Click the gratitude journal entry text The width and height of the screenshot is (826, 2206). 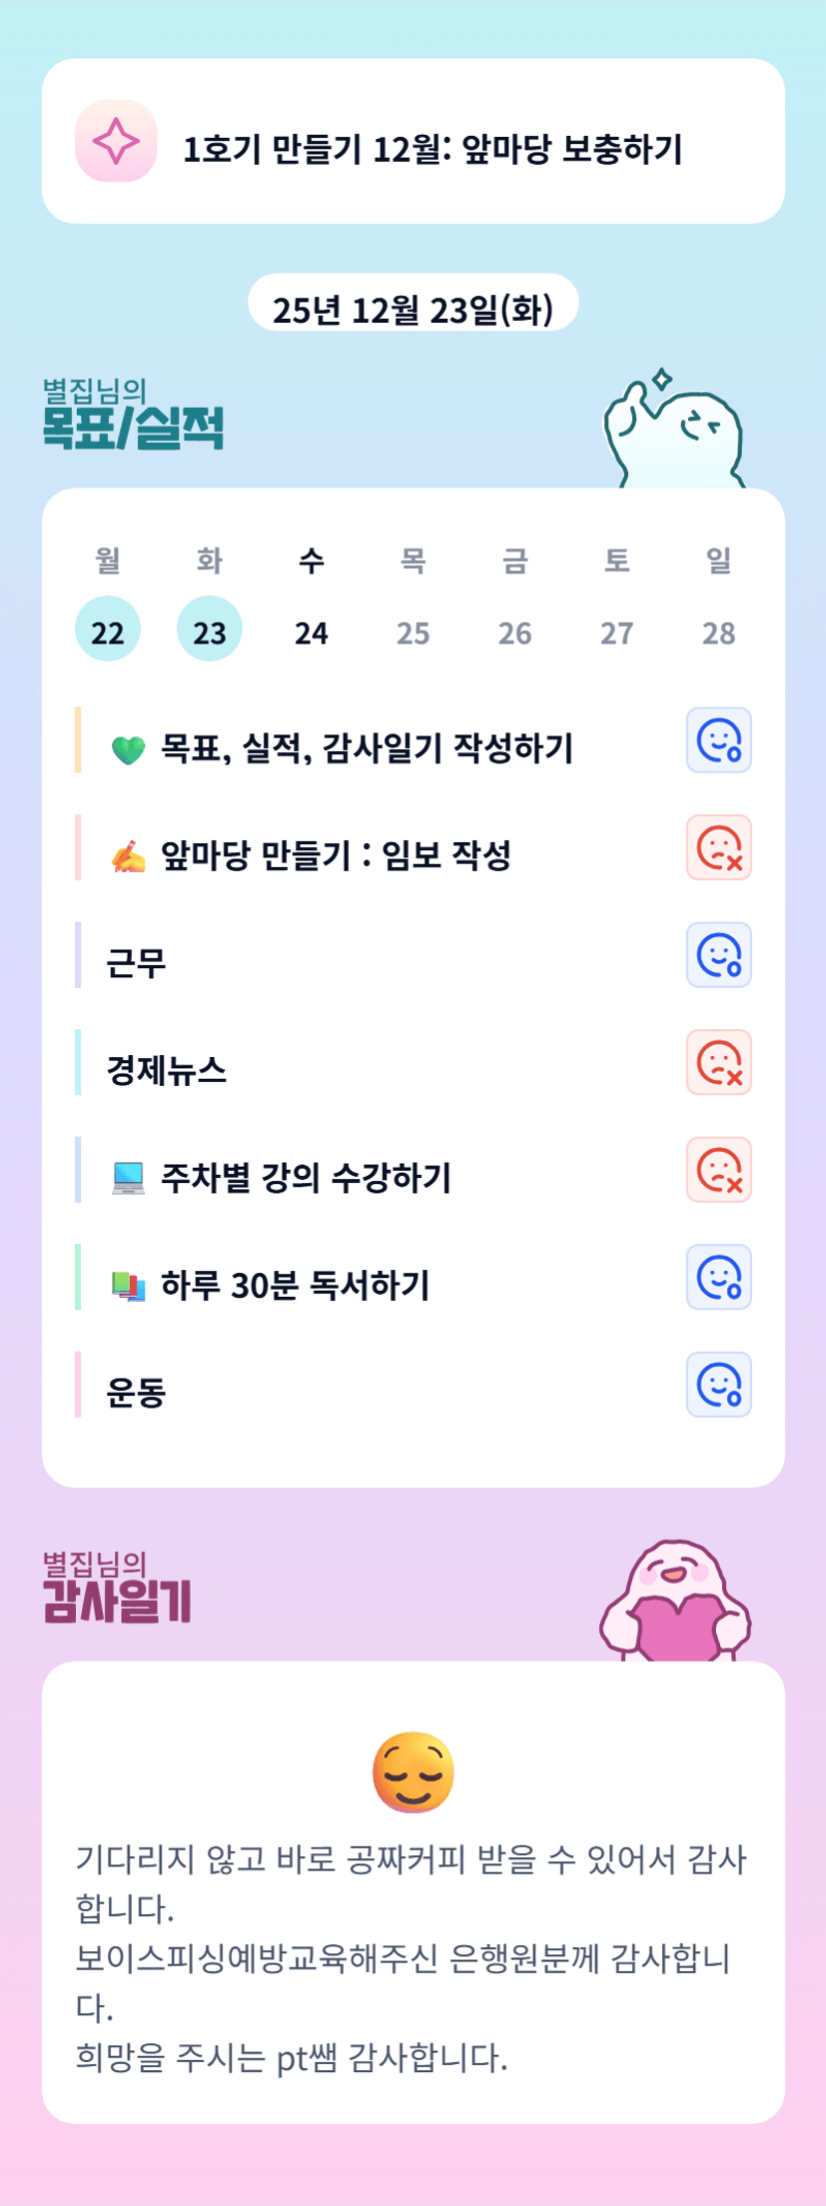click(x=412, y=1957)
